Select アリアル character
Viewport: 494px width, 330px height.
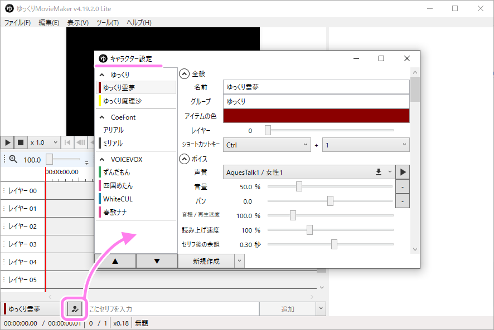pos(136,130)
